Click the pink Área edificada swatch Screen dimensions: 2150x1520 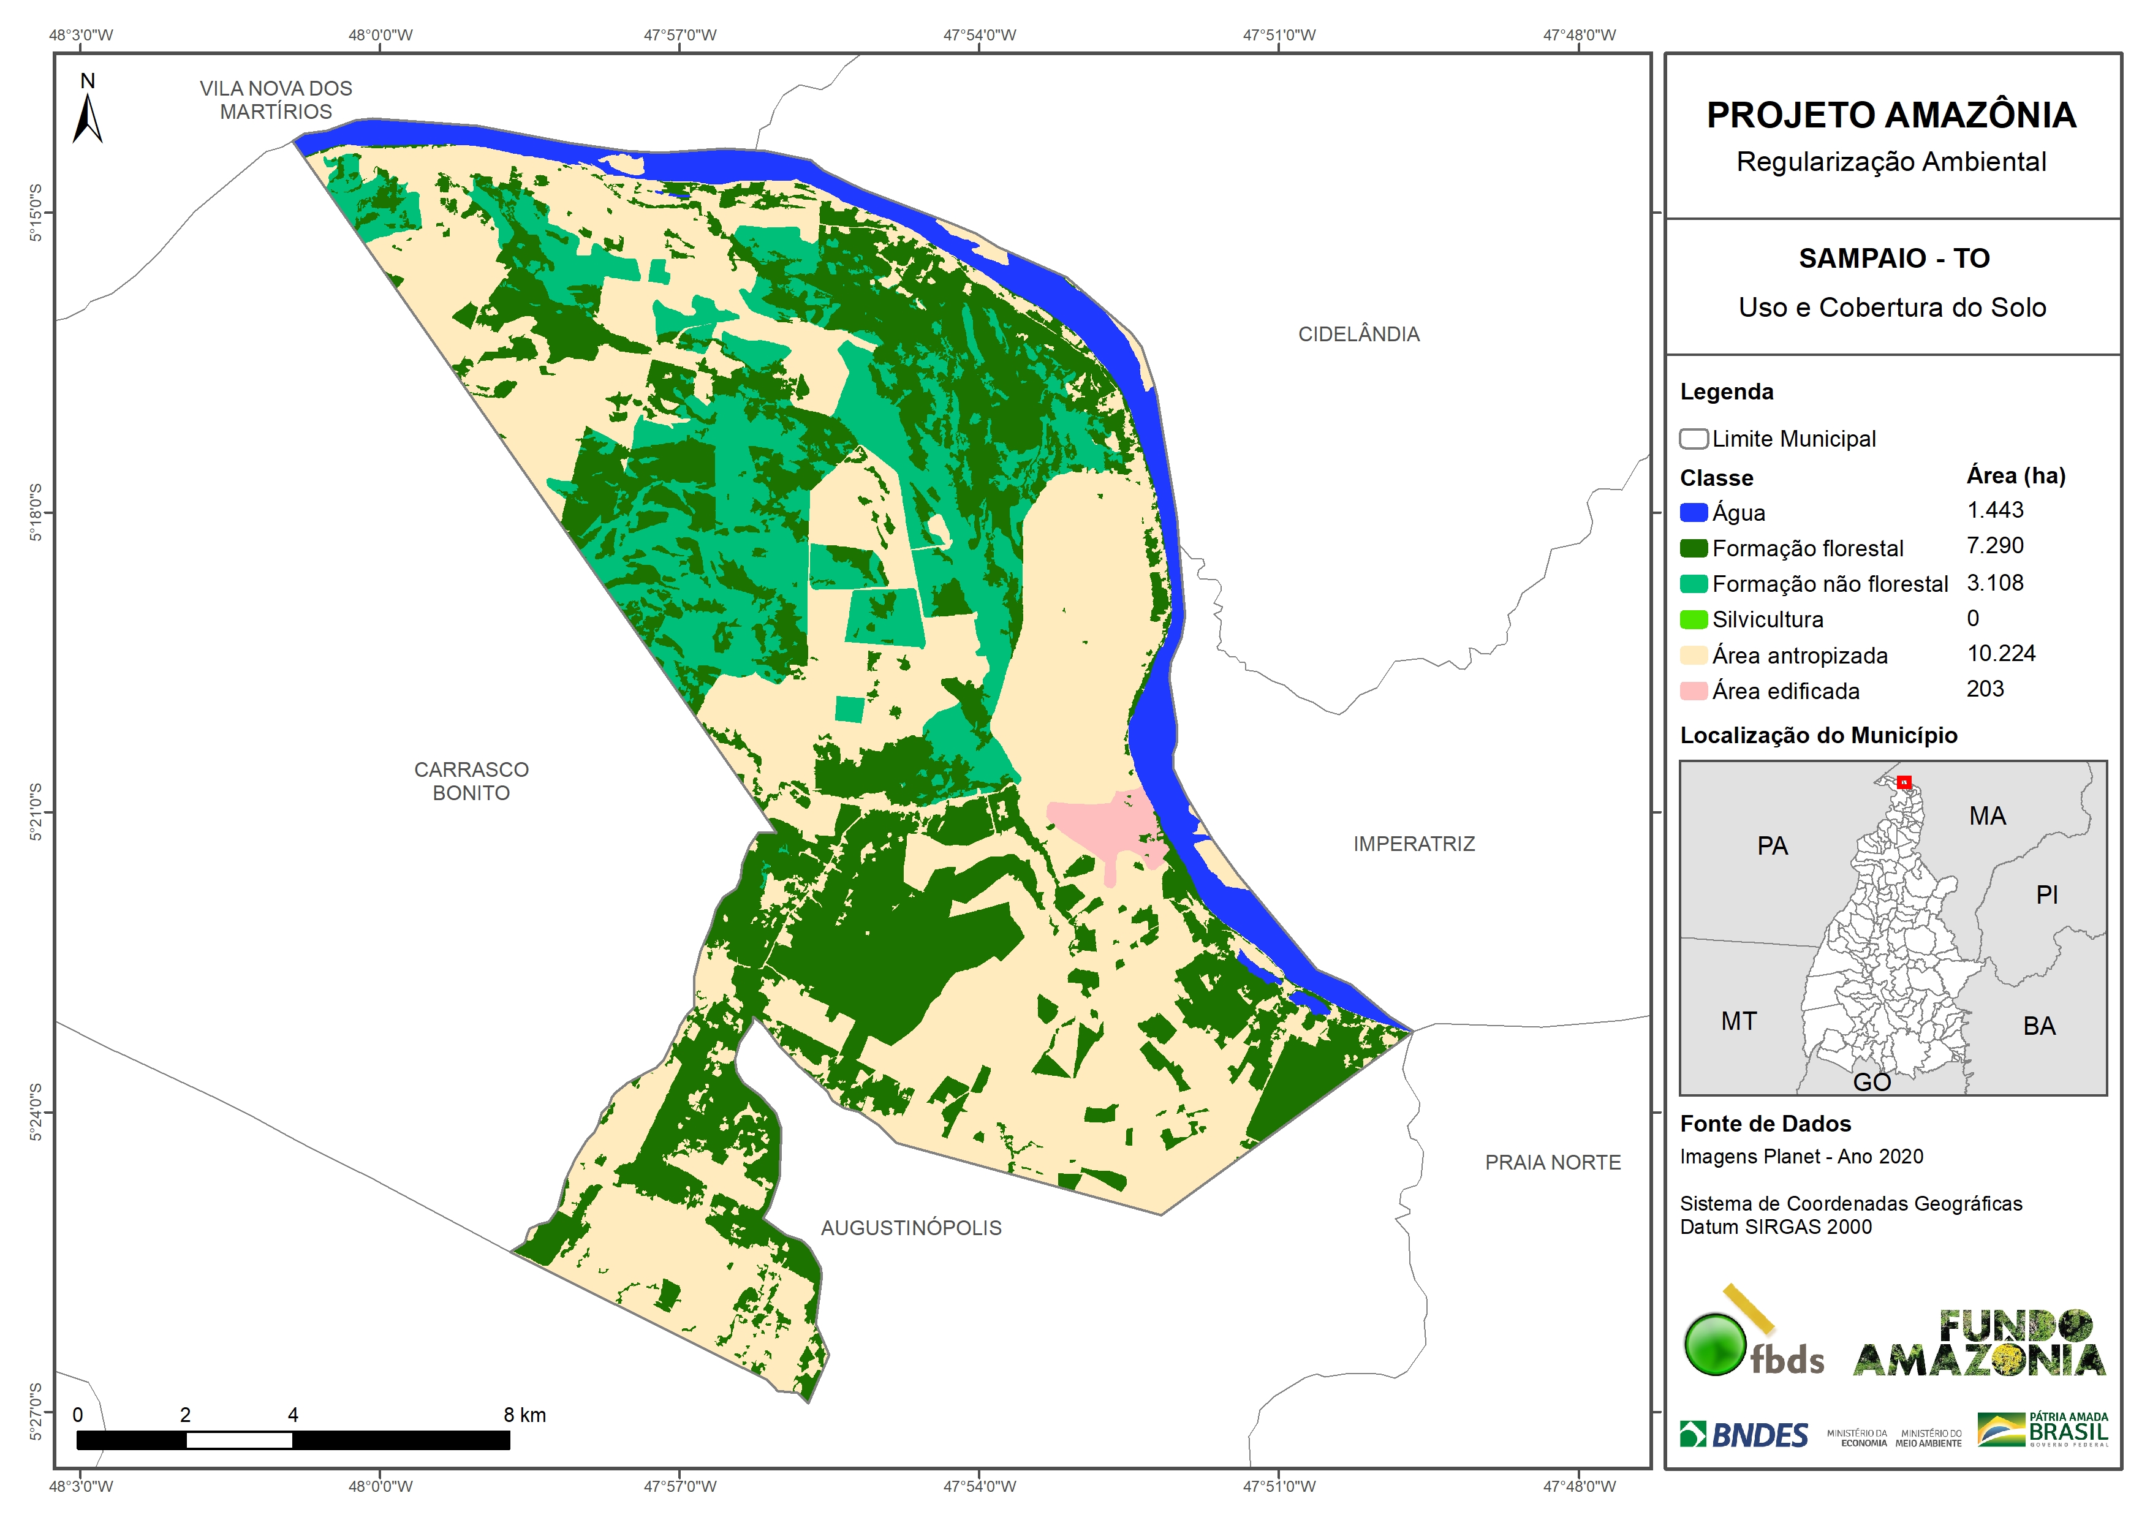[x=1693, y=691]
